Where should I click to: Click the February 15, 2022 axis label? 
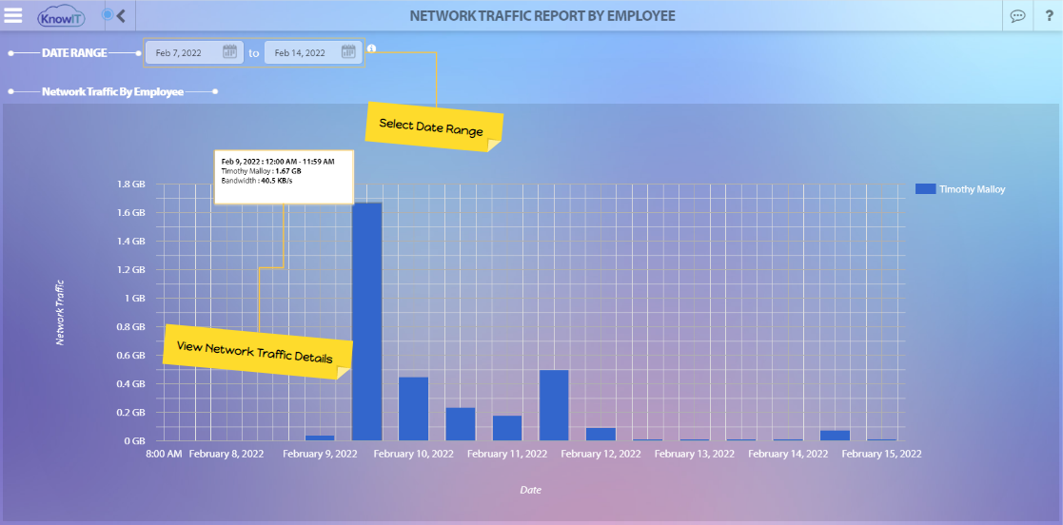(881, 454)
